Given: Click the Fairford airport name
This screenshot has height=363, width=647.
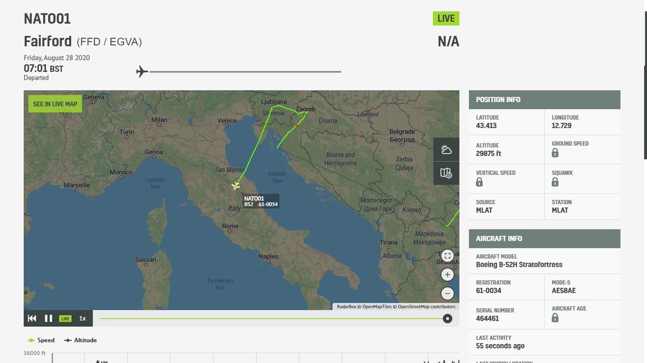Looking at the screenshot, I should point(48,41).
